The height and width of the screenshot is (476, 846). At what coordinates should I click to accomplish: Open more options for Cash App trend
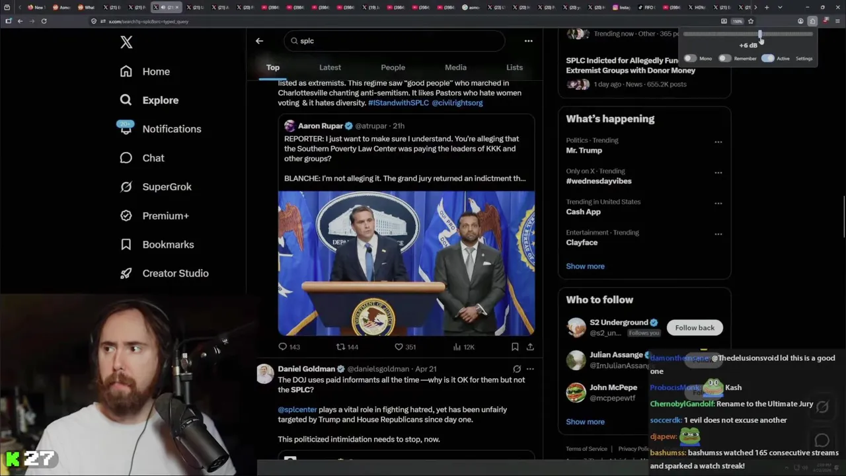point(718,203)
